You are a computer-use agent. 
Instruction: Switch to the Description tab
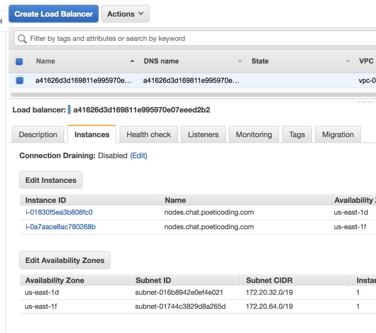click(x=38, y=135)
